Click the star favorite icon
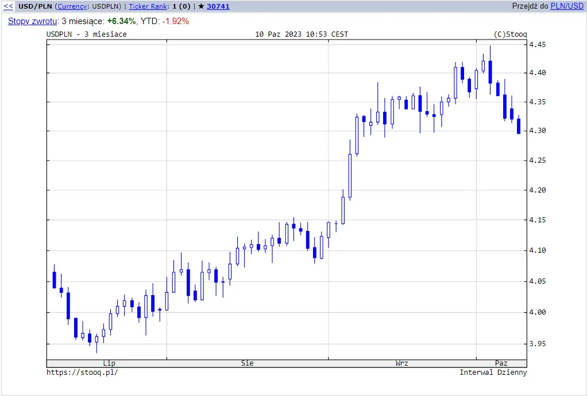 click(x=201, y=6)
